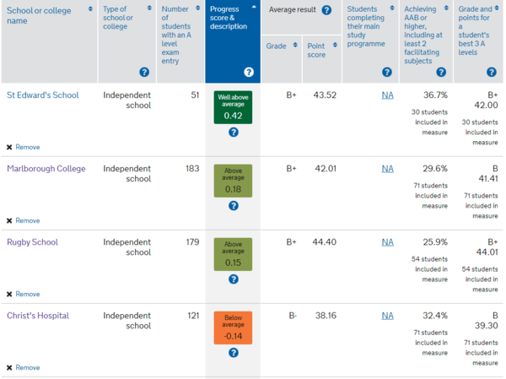
Task: Click NA link in Marlborough College row
Action: [x=388, y=169]
